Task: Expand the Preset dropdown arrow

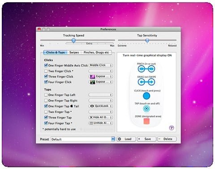Action: 113,139
